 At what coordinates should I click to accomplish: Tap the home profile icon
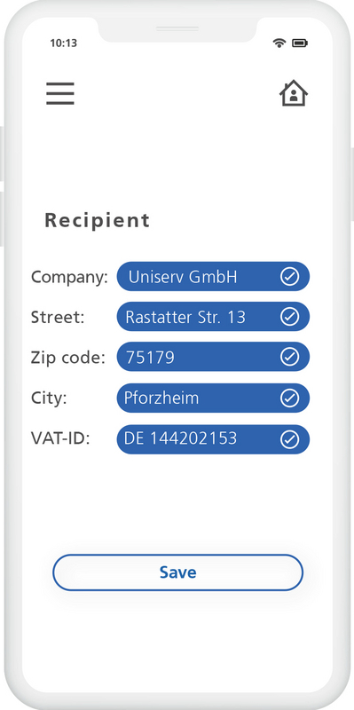click(x=294, y=93)
